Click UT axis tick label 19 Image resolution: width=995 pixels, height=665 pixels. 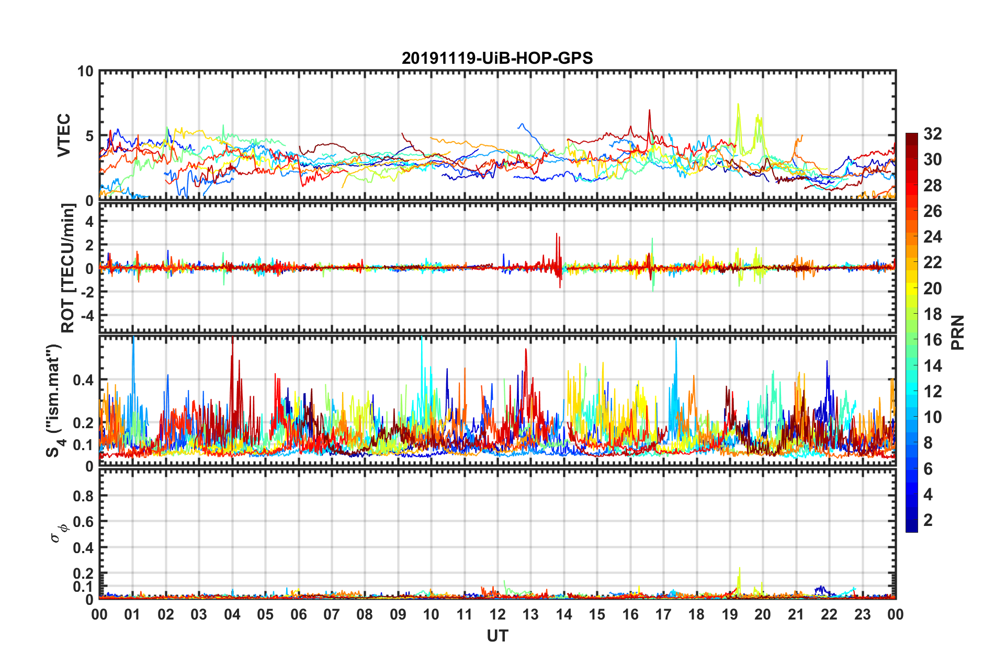730,614
